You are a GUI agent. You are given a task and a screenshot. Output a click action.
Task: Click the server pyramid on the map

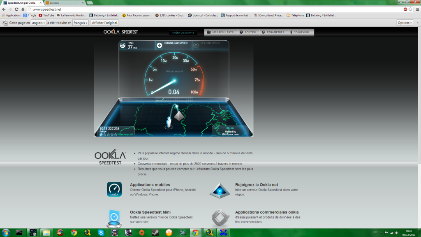179,116
